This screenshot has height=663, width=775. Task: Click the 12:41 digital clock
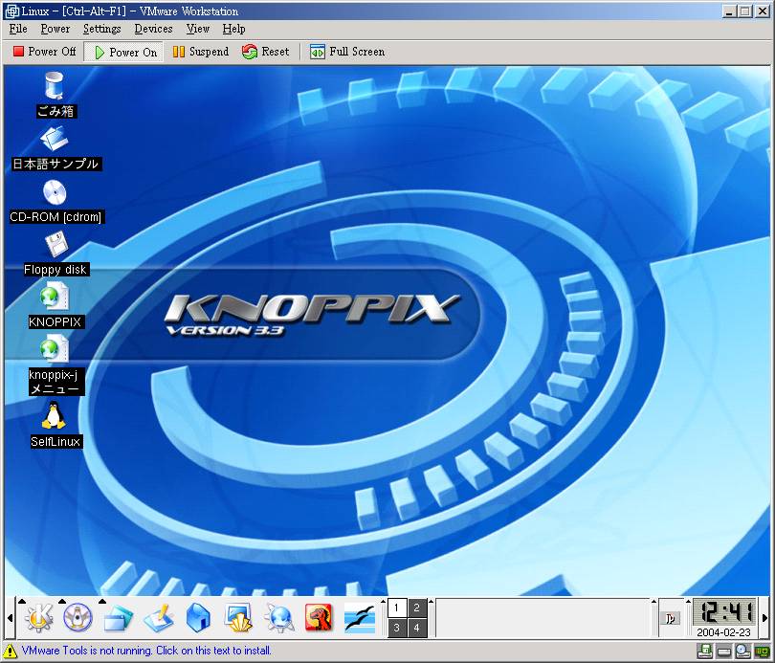pyautogui.click(x=723, y=612)
